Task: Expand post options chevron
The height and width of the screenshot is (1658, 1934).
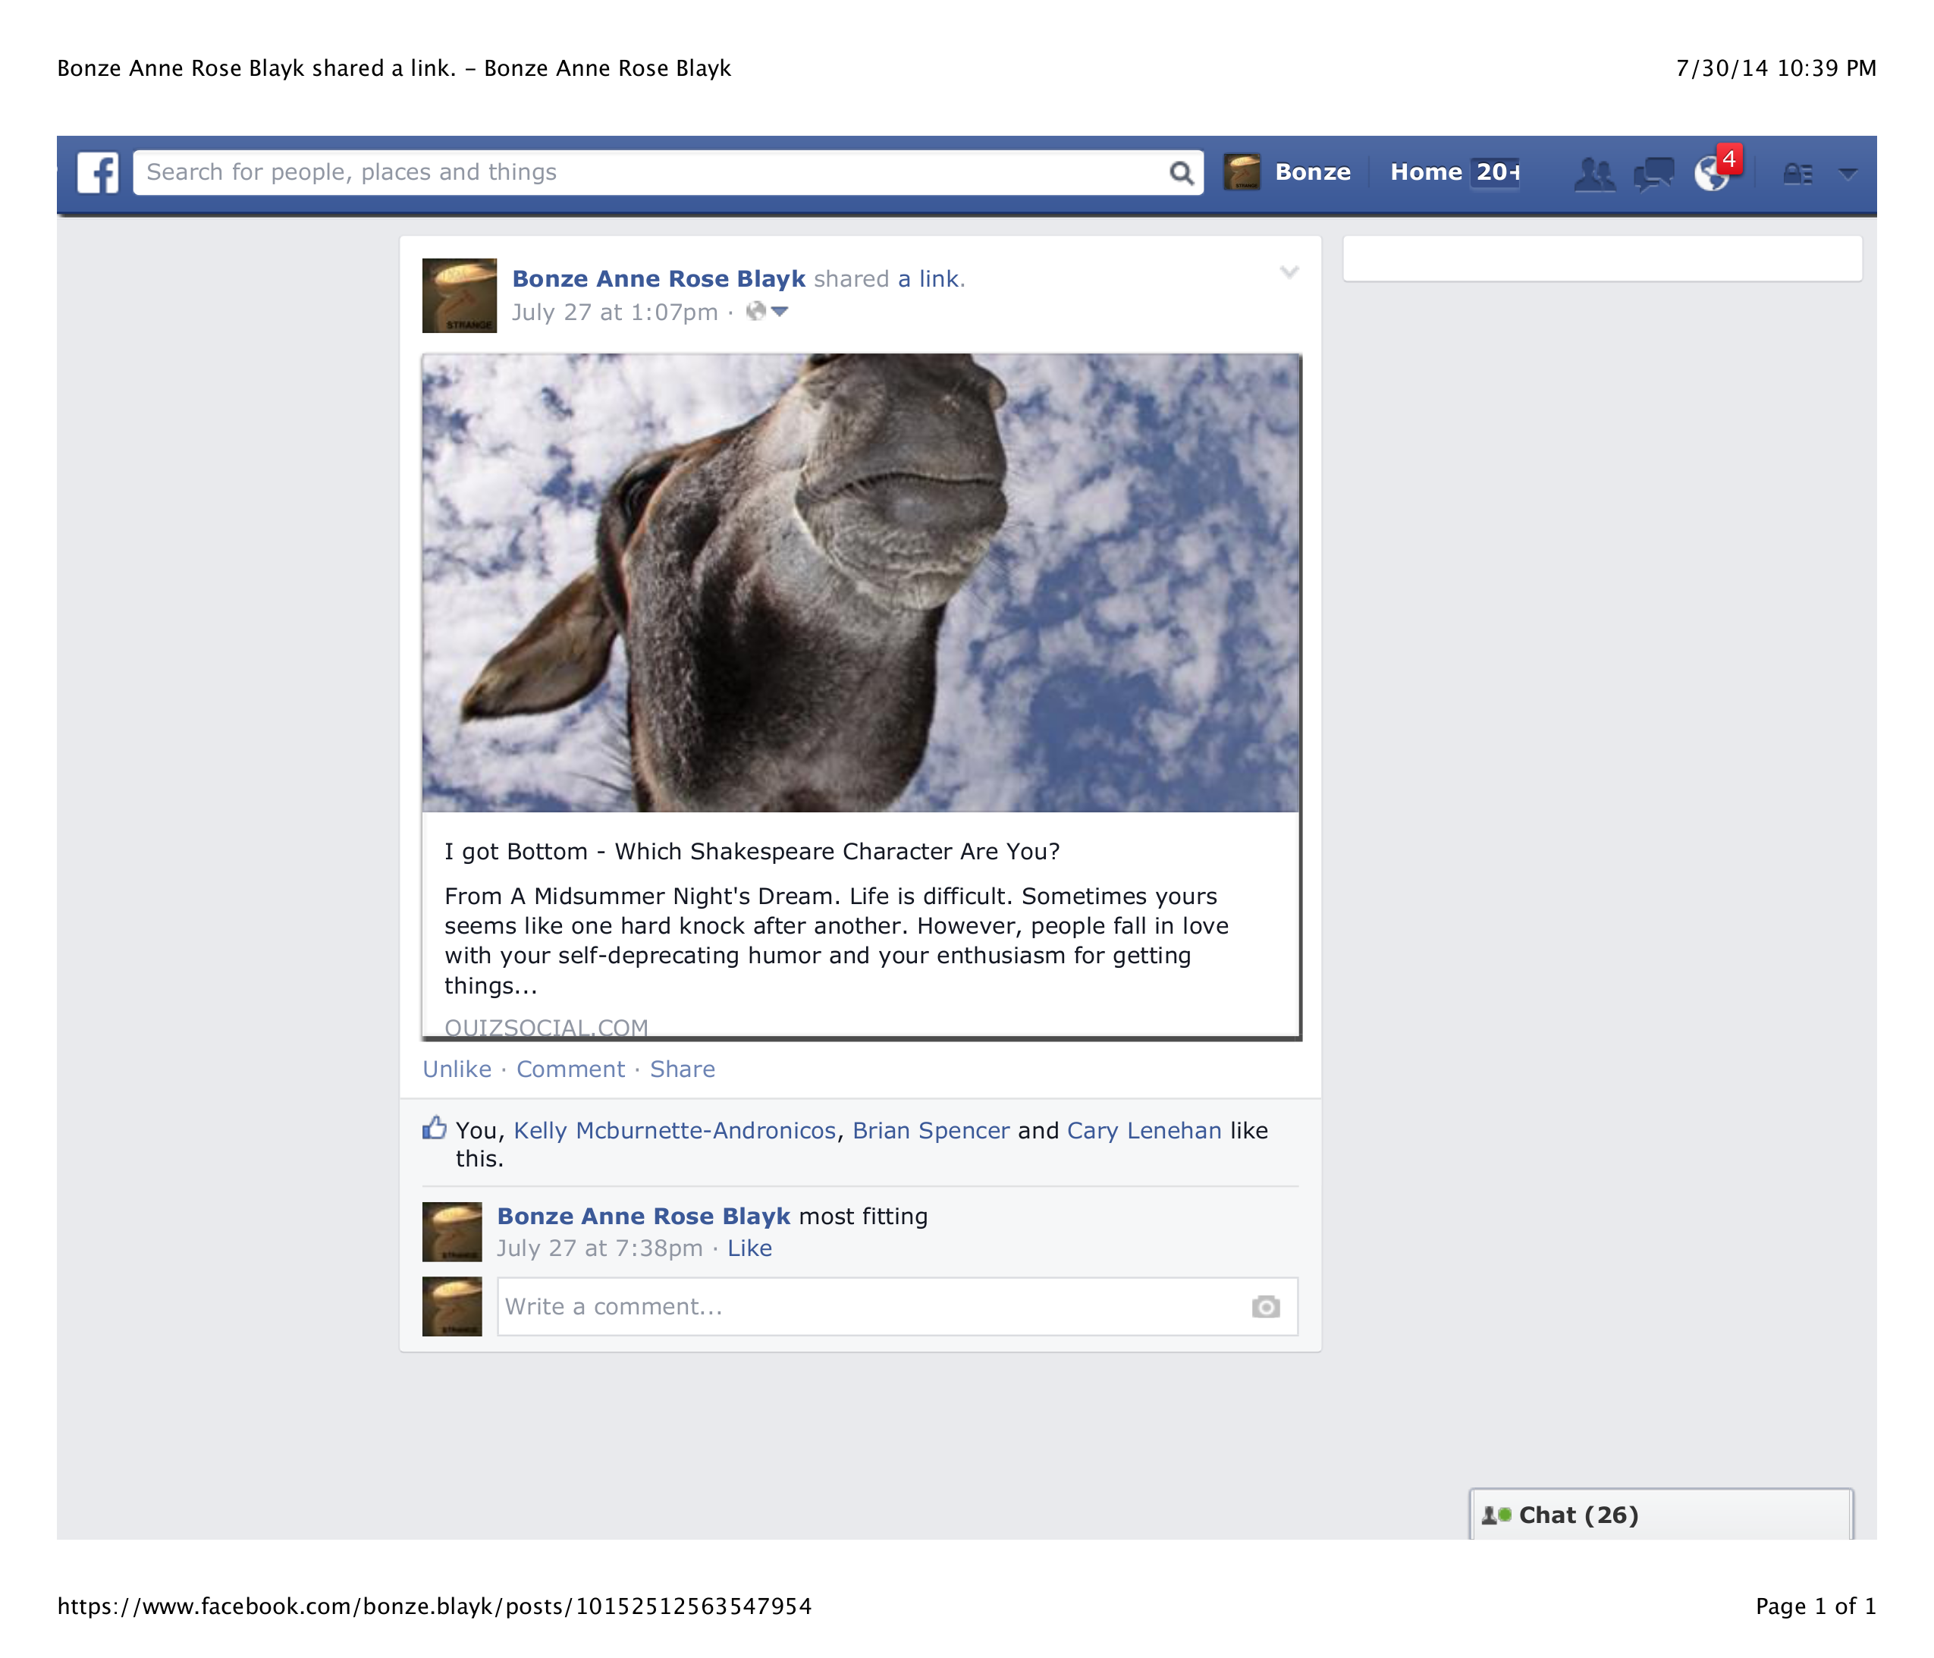Action: 1289,272
